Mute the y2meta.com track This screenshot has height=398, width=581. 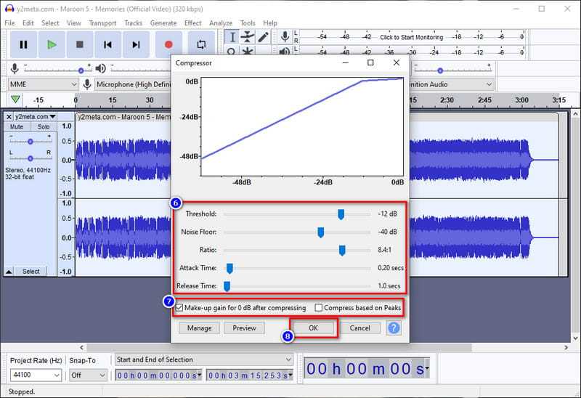tap(16, 127)
